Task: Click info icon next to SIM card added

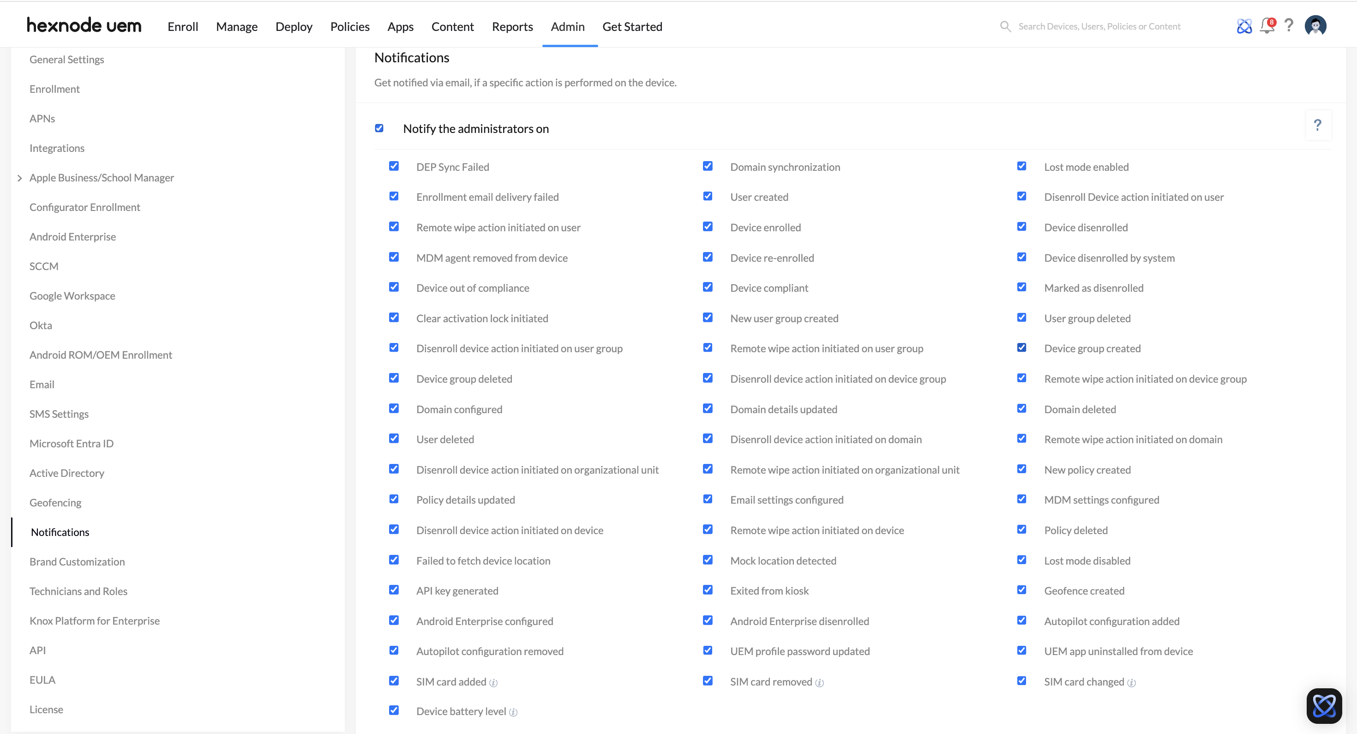Action: (493, 682)
